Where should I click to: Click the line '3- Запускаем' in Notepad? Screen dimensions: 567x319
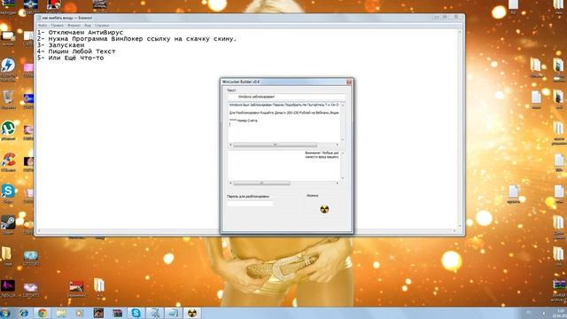click(61, 45)
